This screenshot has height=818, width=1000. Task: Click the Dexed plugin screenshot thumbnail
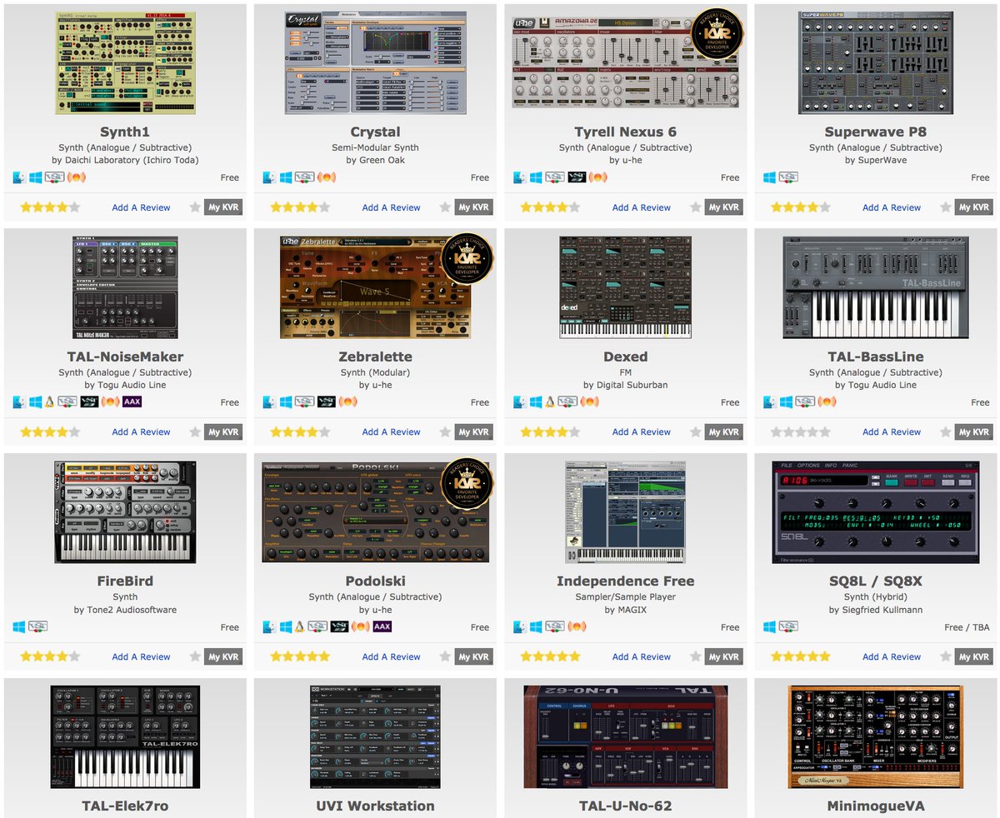[625, 287]
